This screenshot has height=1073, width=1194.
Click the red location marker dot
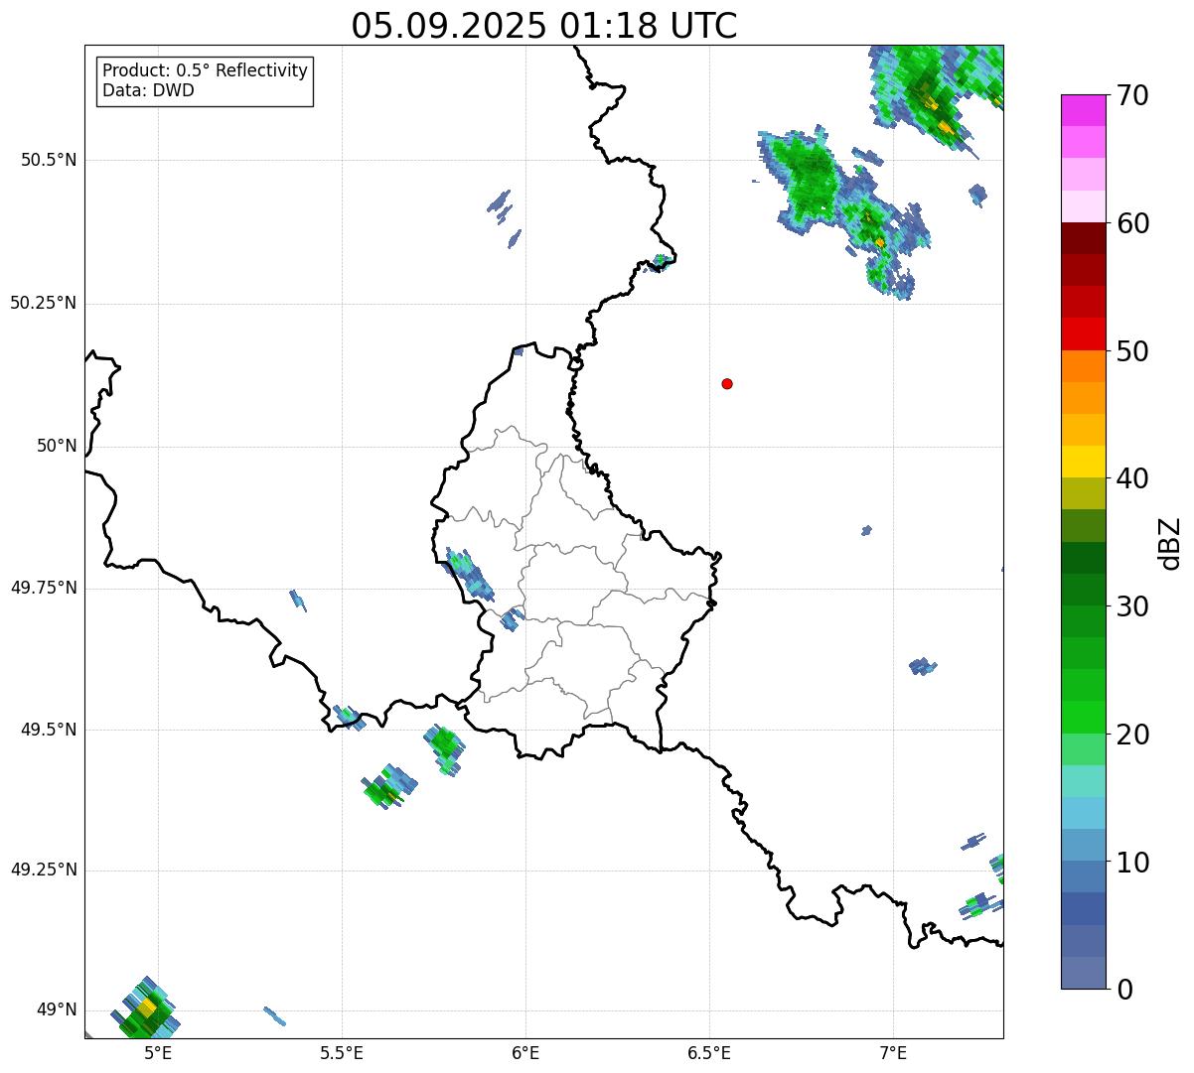click(727, 383)
